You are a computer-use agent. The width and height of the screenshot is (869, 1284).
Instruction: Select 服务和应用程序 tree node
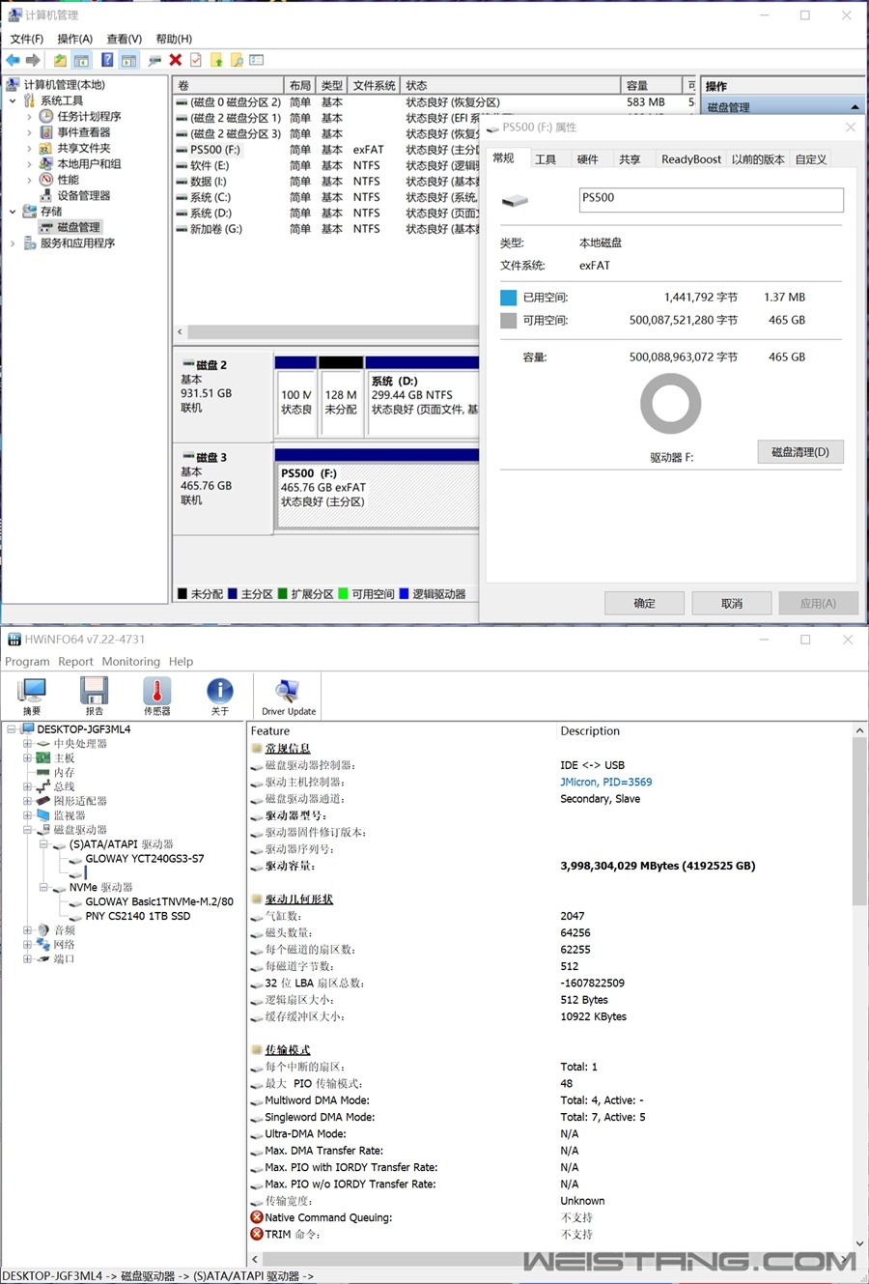tap(77, 243)
